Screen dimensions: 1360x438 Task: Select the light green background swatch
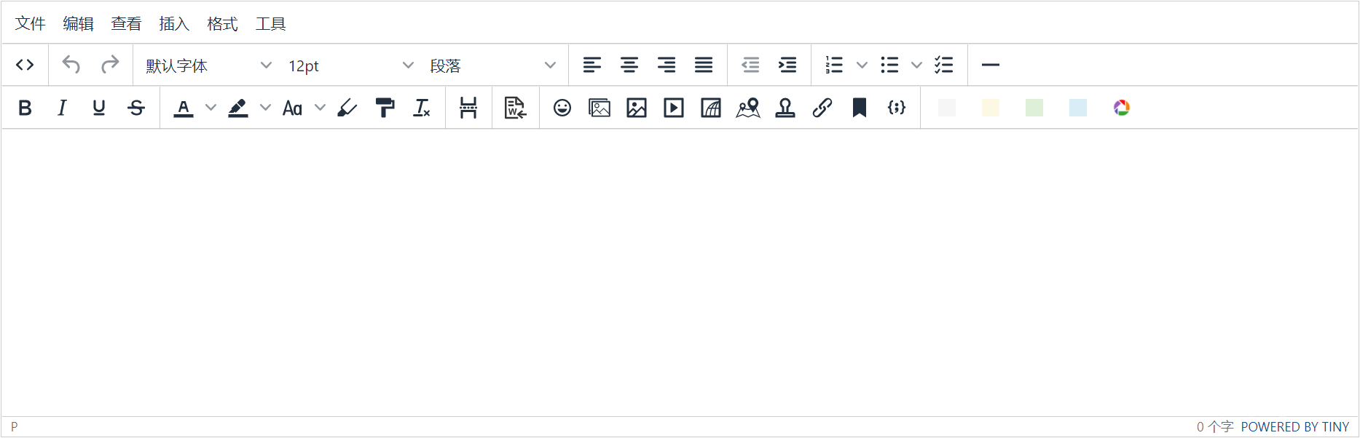point(1034,108)
